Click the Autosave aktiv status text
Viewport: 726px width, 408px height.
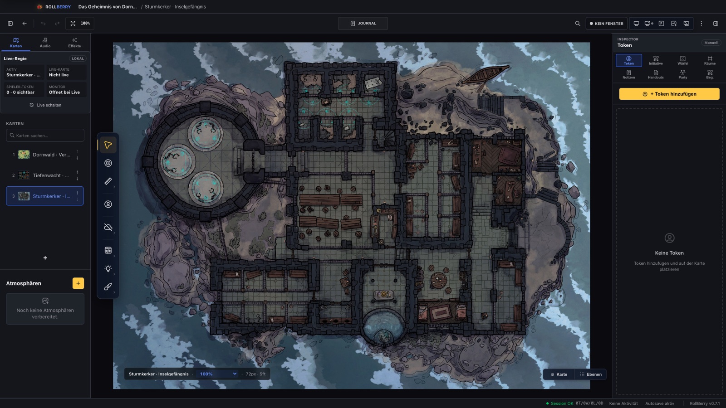(x=660, y=403)
